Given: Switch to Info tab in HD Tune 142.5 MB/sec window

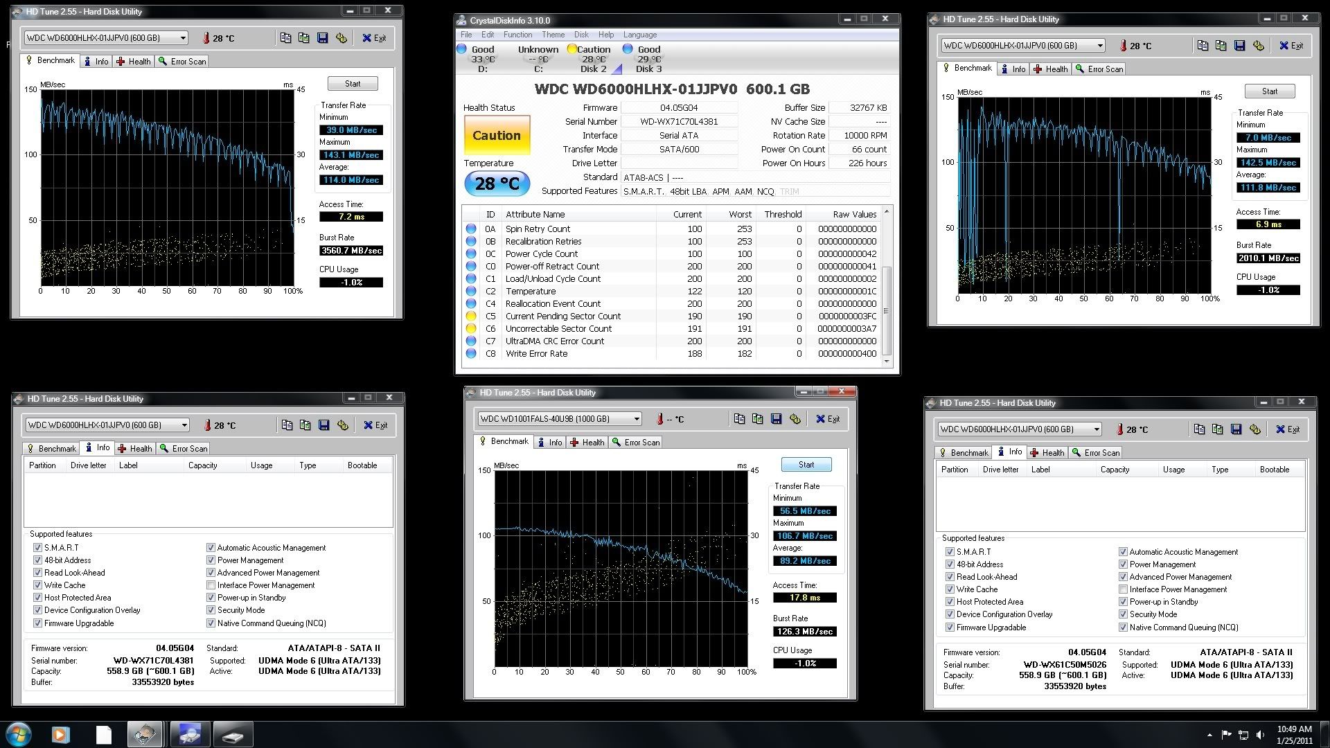Looking at the screenshot, I should 1013,69.
